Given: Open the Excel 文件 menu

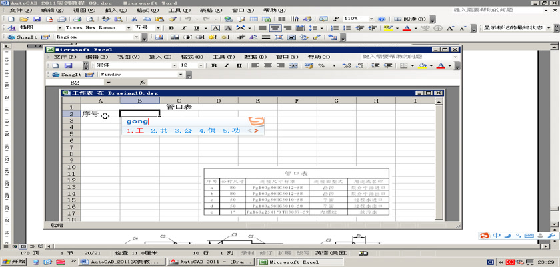Looking at the screenshot, I should click(65, 57).
